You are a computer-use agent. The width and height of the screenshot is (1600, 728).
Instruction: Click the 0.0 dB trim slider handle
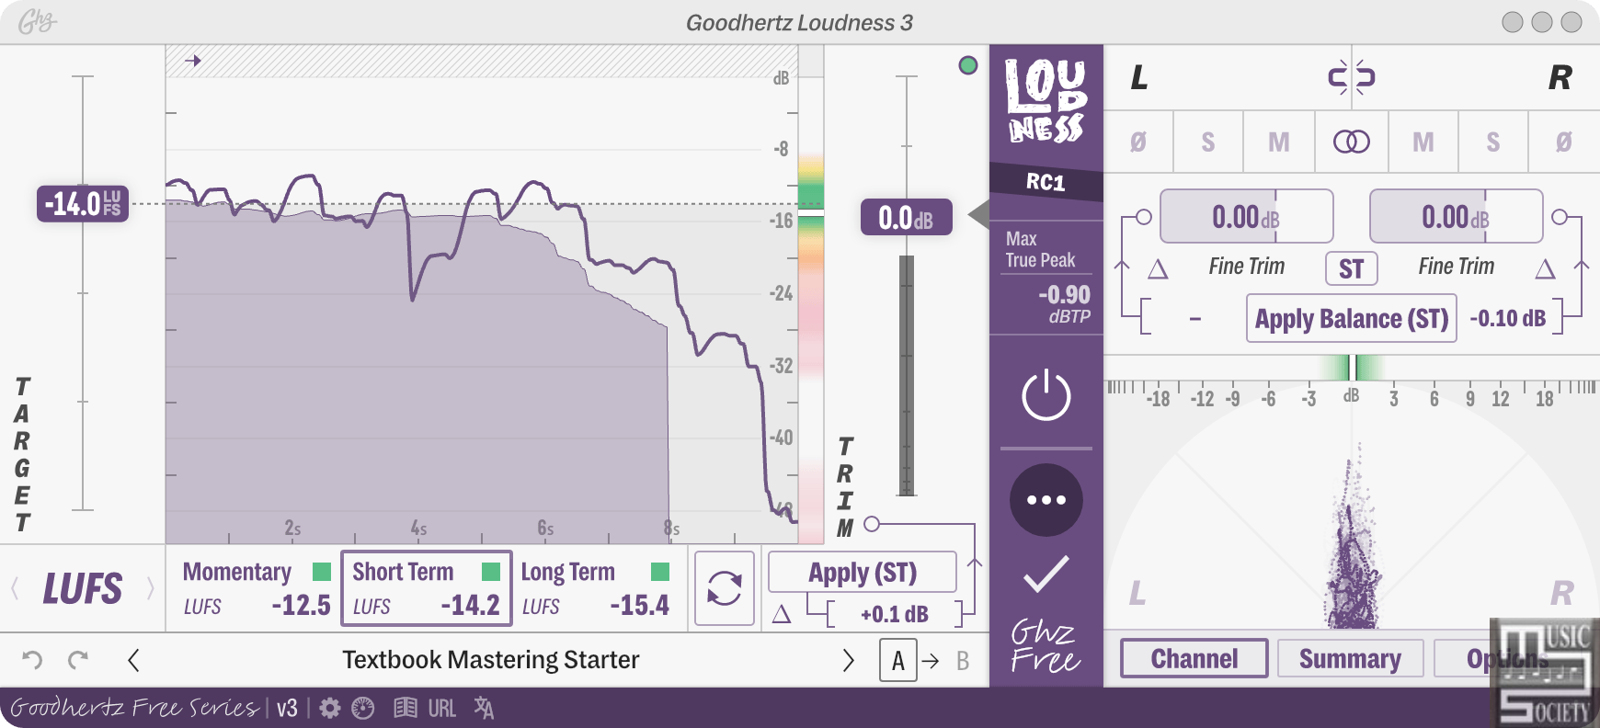click(907, 217)
